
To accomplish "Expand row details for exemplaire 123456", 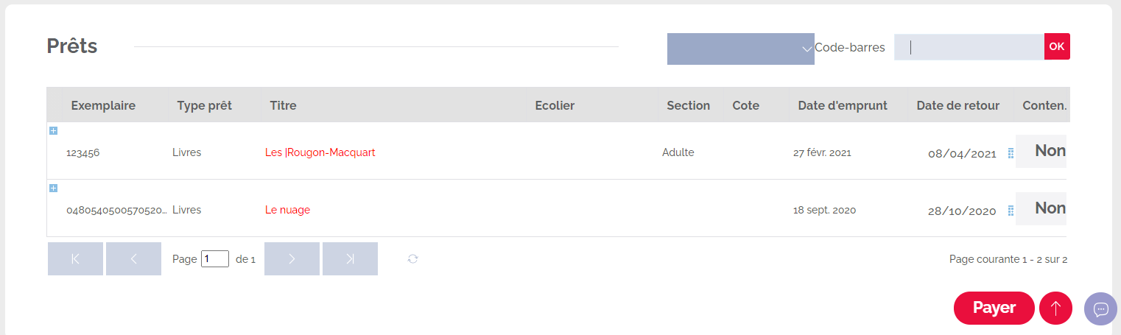I will [x=53, y=130].
